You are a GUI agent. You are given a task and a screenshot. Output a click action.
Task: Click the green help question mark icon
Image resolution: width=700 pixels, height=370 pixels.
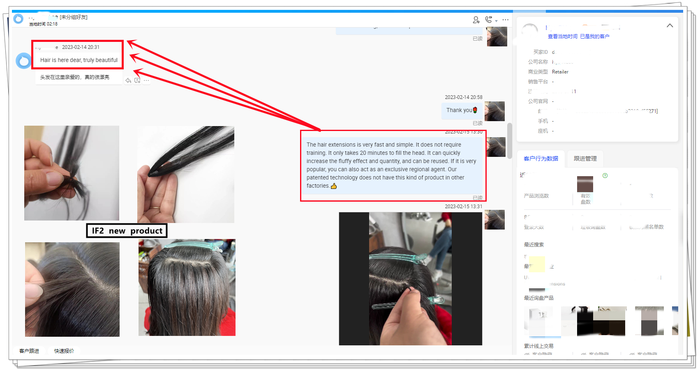(x=605, y=175)
